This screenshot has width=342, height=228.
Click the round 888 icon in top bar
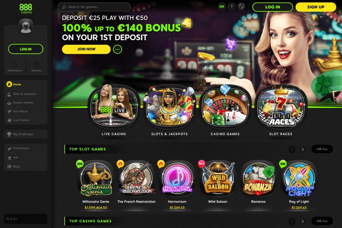pos(222,7)
